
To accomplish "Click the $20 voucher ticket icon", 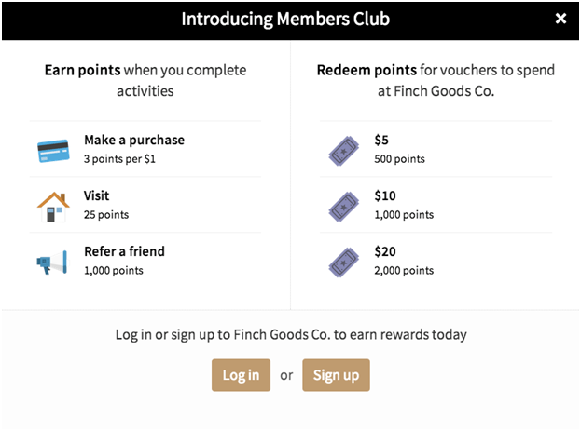I will pyautogui.click(x=343, y=262).
